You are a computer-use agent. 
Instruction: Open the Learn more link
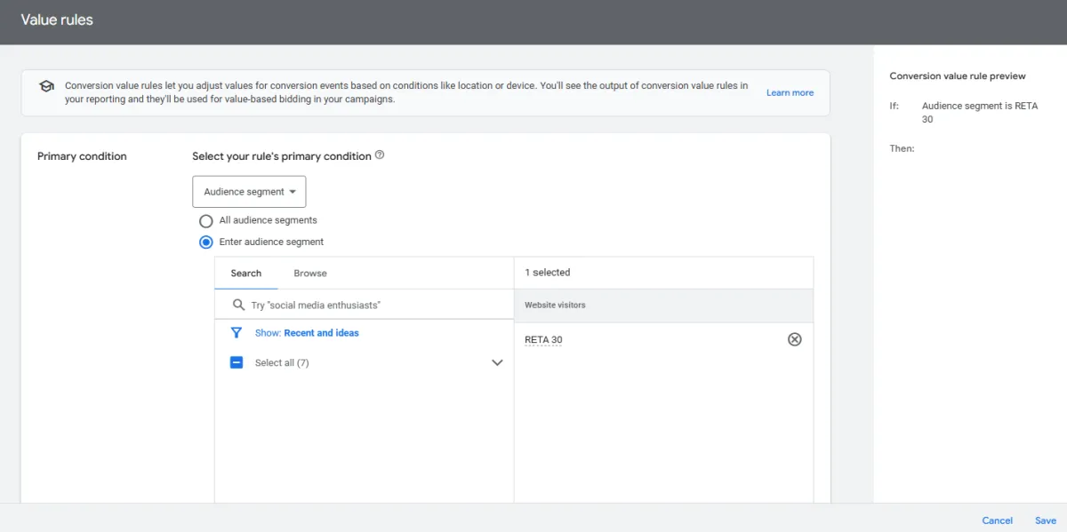point(790,92)
